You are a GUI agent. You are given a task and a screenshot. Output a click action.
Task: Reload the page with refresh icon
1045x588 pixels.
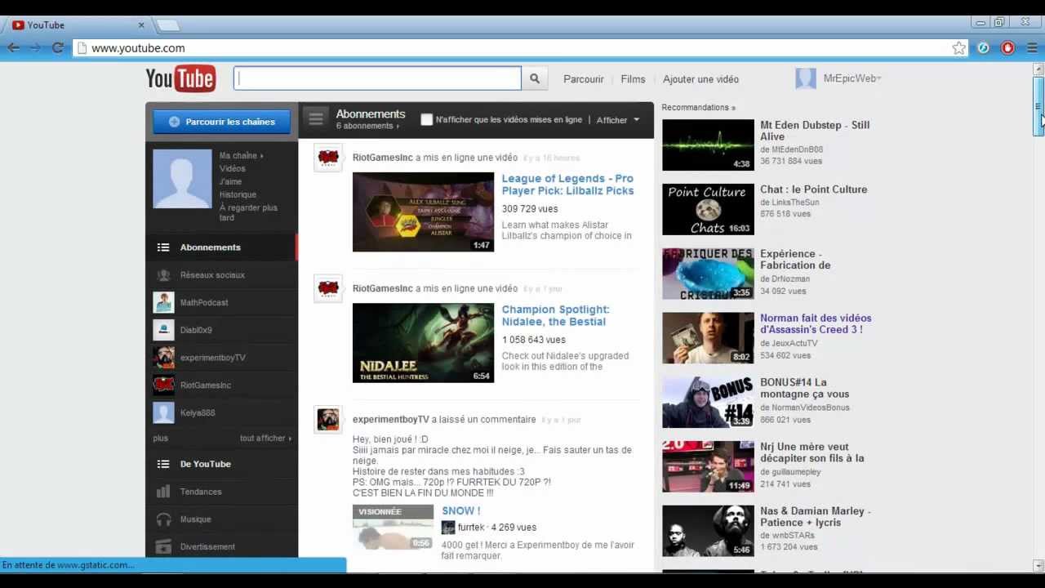57,48
